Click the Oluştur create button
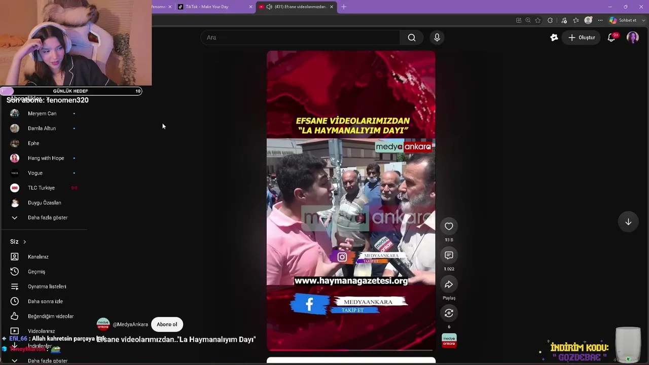Viewport: 649px width, 365px height. coord(582,38)
